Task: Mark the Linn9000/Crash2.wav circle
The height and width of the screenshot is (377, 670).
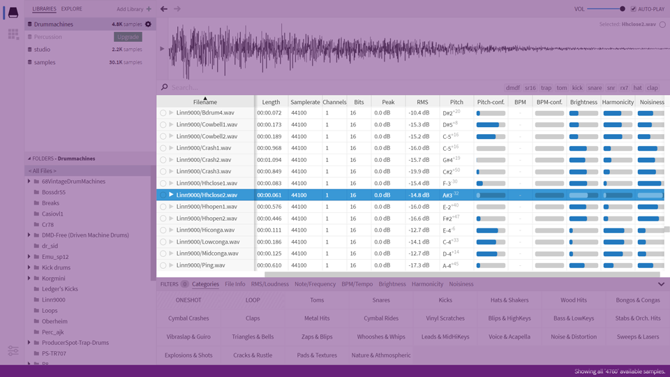Action: click(x=163, y=160)
